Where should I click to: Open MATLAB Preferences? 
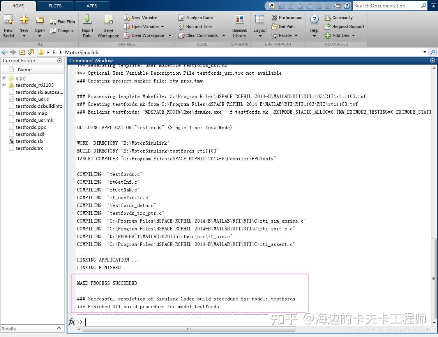[x=287, y=18]
